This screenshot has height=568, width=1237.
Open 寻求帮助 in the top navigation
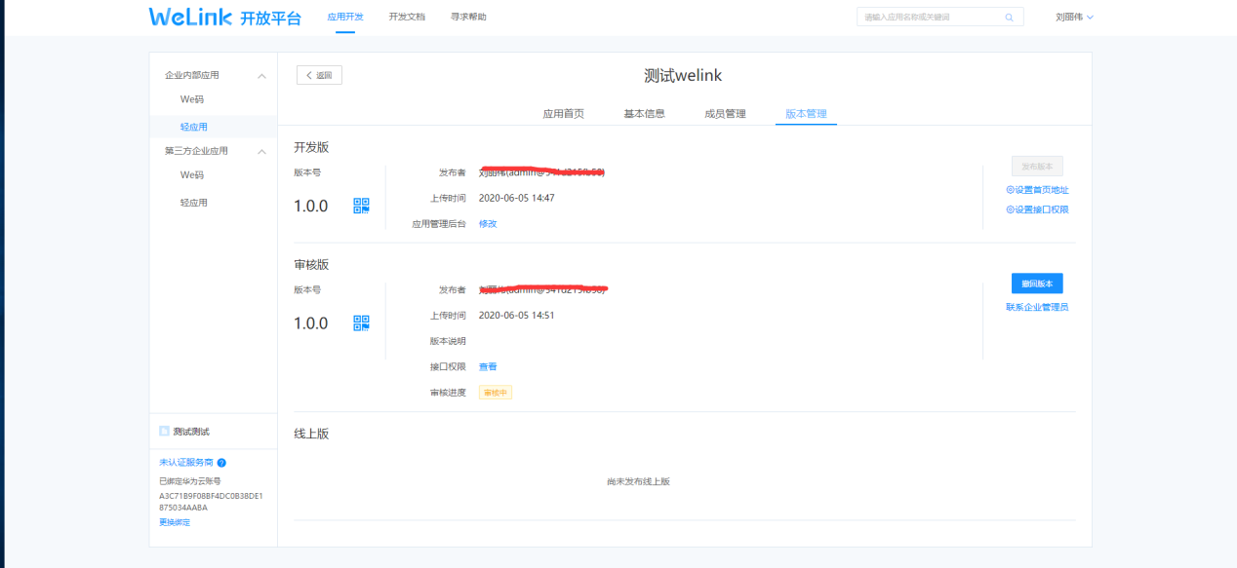coord(468,18)
